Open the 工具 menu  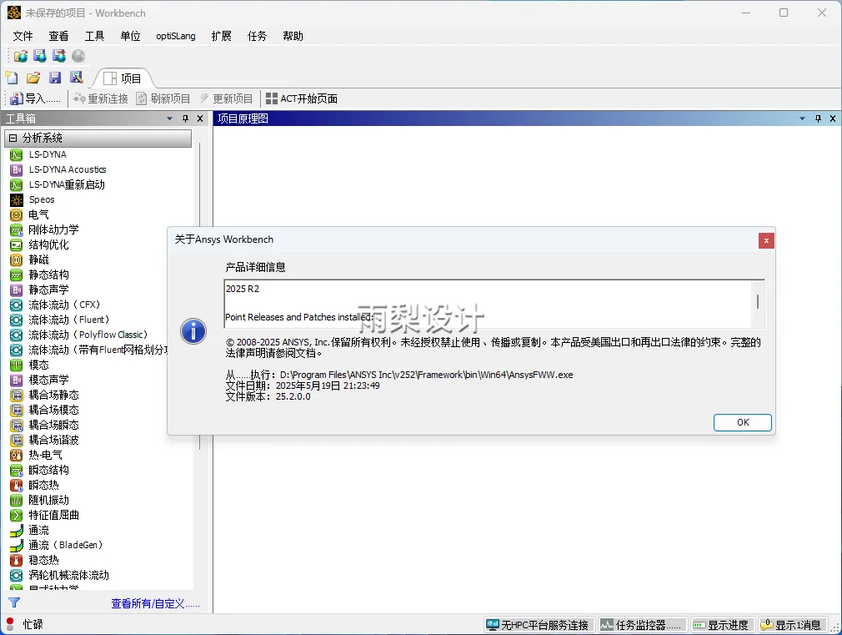pos(94,36)
